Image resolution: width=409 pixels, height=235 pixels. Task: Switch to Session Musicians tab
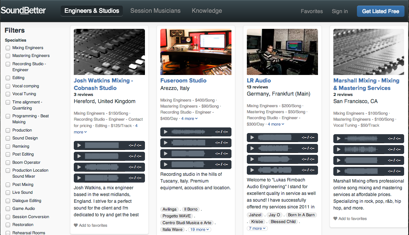click(155, 11)
